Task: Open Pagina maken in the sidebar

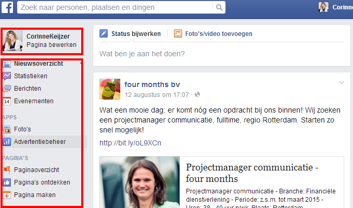Action: 35,195
